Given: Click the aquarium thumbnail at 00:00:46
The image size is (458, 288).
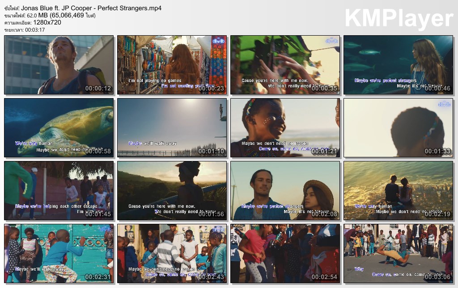Looking at the screenshot, I should (x=399, y=65).
